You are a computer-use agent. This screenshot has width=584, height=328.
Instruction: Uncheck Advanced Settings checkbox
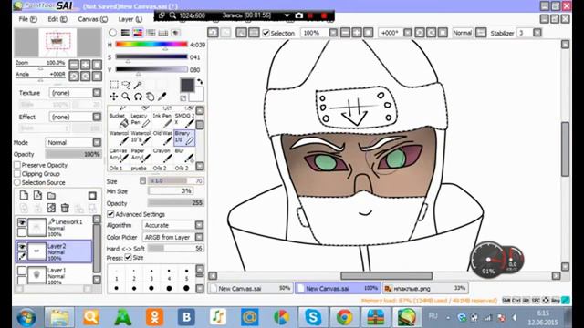click(x=110, y=214)
